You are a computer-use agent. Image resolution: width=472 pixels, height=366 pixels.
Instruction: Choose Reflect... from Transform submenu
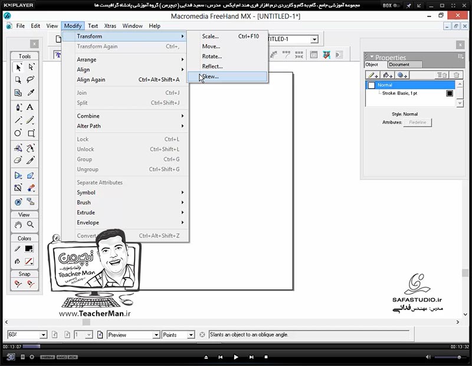[227, 66]
